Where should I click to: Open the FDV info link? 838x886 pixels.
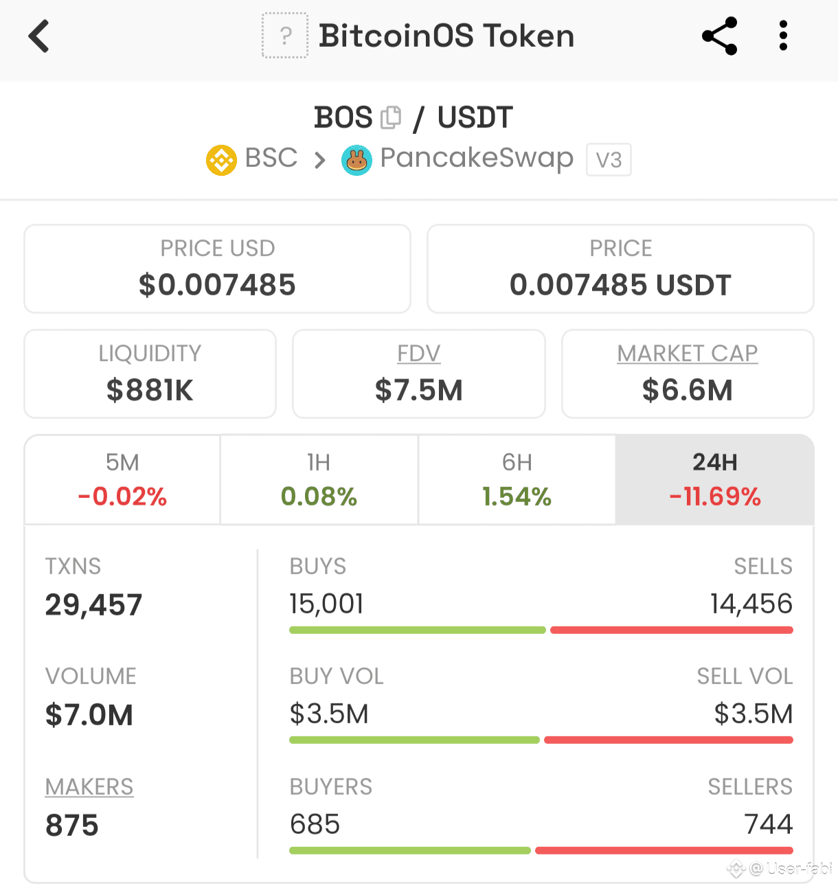419,353
